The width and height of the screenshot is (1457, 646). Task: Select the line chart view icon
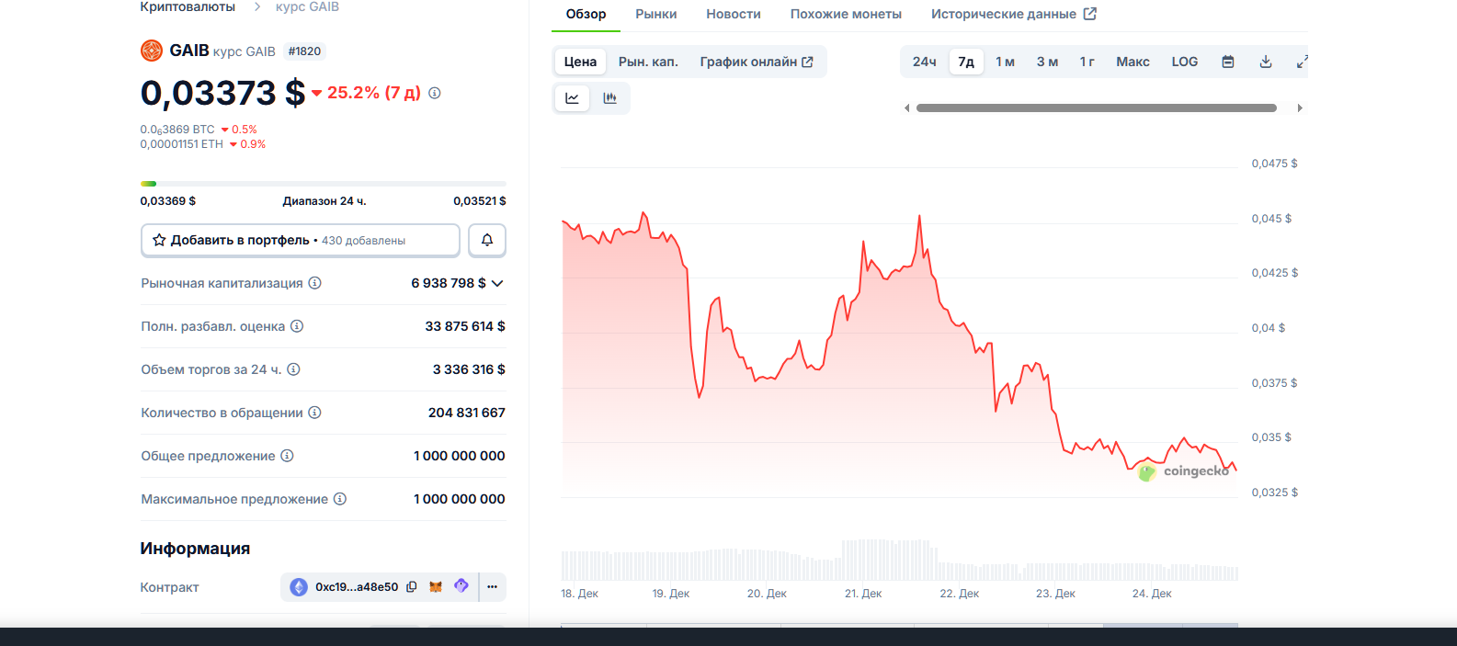pyautogui.click(x=572, y=98)
